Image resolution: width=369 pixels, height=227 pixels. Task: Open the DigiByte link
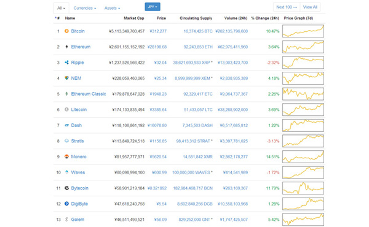pos(79,204)
